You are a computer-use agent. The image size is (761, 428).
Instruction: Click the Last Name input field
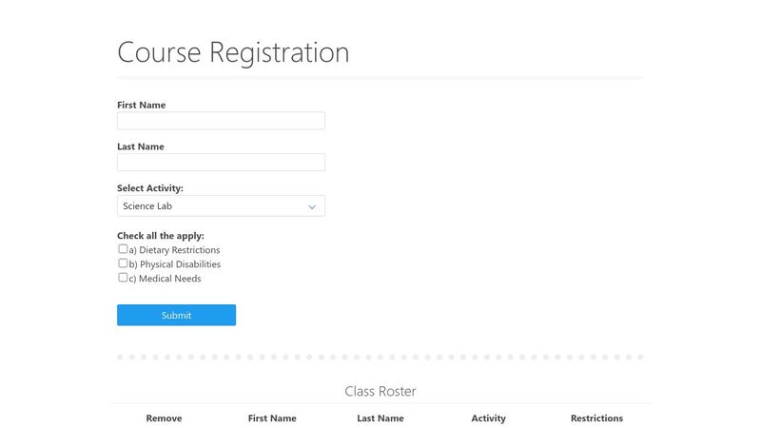coord(221,162)
